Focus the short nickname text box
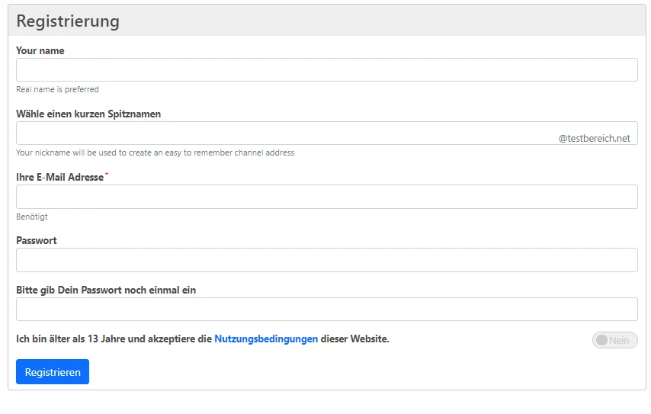 point(282,133)
